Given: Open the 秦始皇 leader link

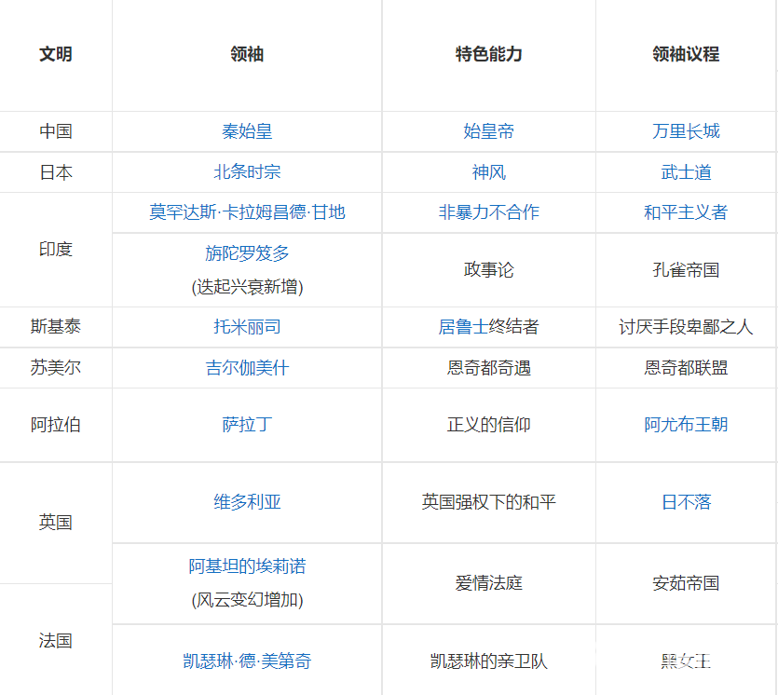Looking at the screenshot, I should tap(247, 131).
